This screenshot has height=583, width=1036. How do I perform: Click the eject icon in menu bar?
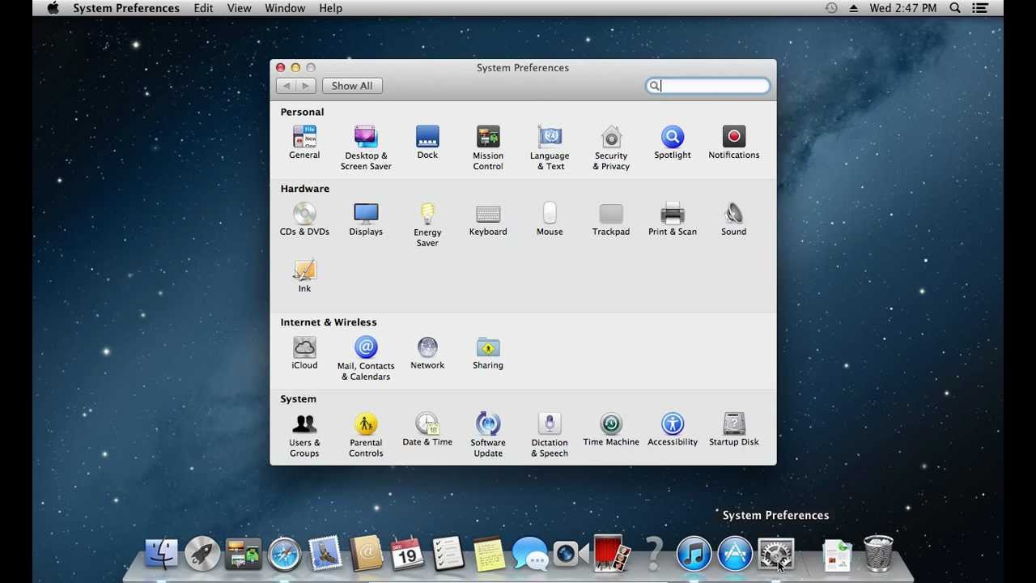pyautogui.click(x=853, y=8)
